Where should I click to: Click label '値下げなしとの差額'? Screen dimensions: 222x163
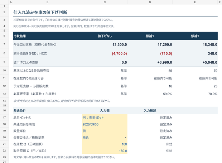click(x=26, y=62)
